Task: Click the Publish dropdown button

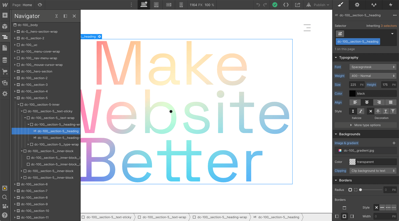Action: coord(318,5)
